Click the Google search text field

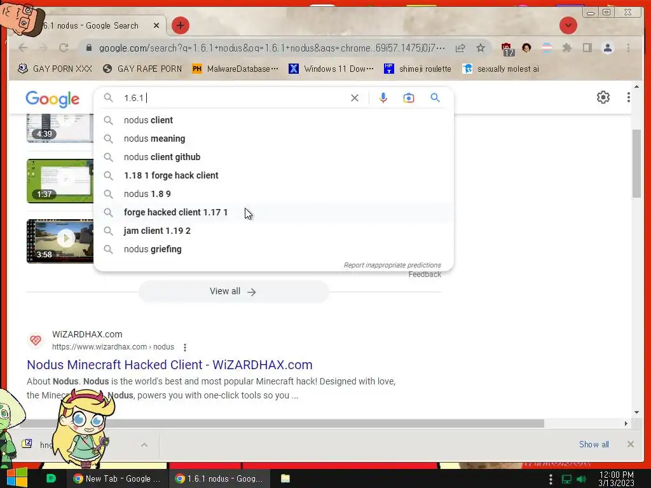[x=235, y=98]
